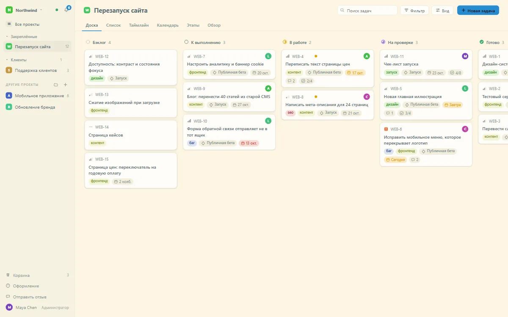Screen dimensions: 508x317
Task: Open the Календарь tab
Action: (x=168, y=25)
